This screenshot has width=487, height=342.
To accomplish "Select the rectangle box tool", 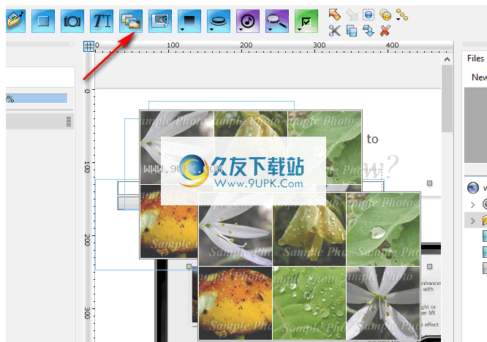I will pyautogui.click(x=43, y=20).
